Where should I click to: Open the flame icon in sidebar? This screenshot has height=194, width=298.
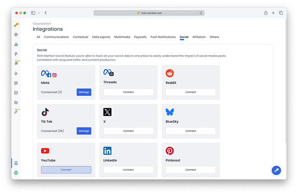pyautogui.click(x=16, y=73)
